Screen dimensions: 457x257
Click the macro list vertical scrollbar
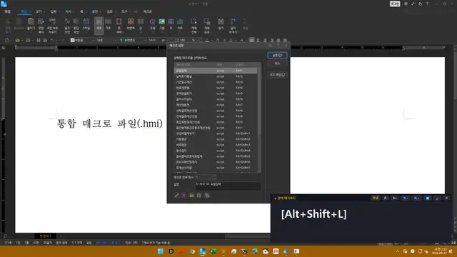tap(259, 117)
